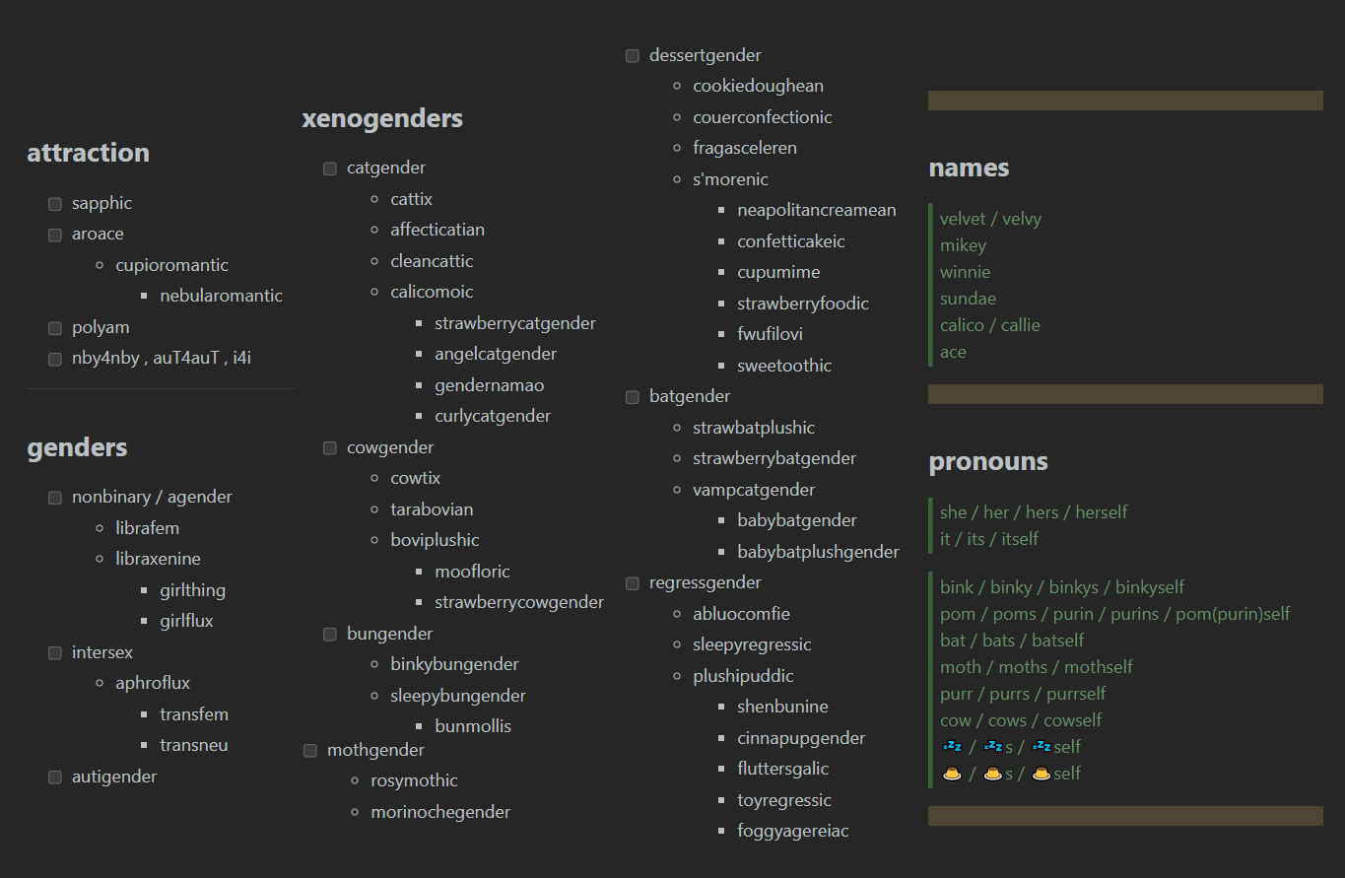This screenshot has width=1345, height=878.
Task: Select the affecticatian list item
Action: coord(437,230)
